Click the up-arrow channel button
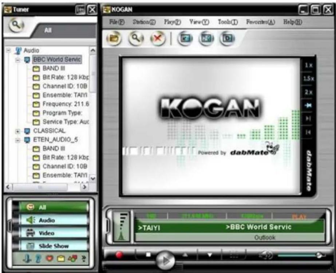This screenshot has height=273, width=336. pos(185,254)
